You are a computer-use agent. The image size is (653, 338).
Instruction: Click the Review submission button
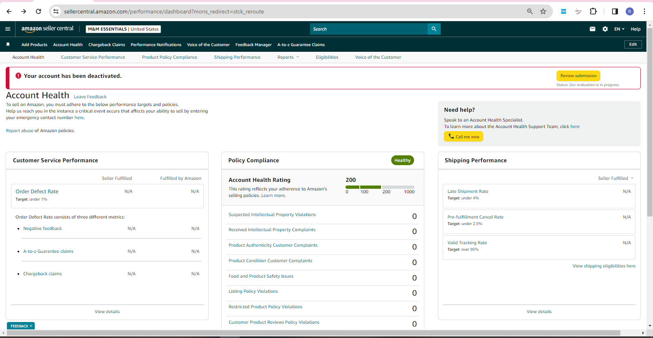tap(578, 76)
